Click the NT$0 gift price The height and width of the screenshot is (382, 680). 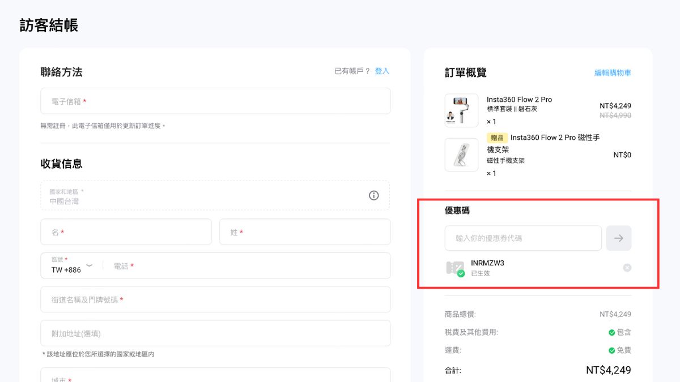[622, 155]
